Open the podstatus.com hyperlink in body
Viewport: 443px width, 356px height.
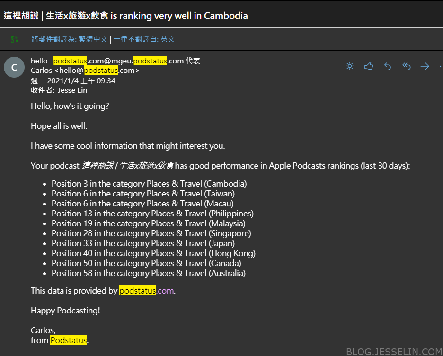pos(146,291)
